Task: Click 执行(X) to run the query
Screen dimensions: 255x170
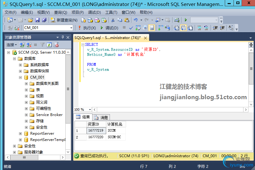Action: (87, 28)
